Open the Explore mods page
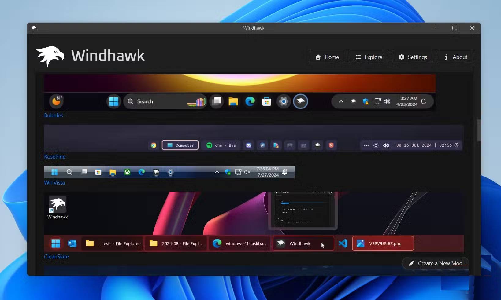Screen dimensions: 501x300 click(369, 57)
